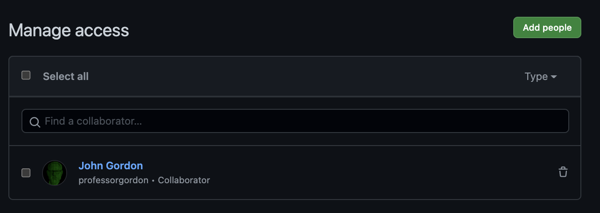Click the Manage access heading
The image size is (600, 213).
69,31
